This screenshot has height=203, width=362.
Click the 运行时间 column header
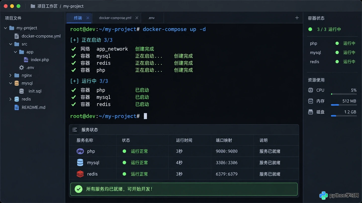click(184, 140)
